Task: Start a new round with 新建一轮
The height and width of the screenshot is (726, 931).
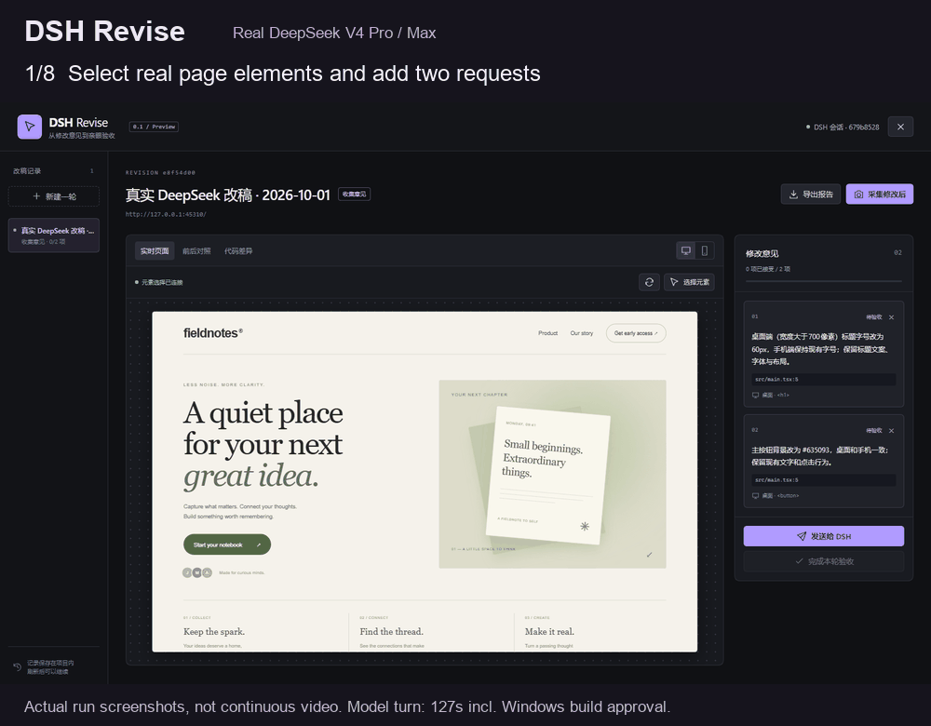Action: [53, 196]
